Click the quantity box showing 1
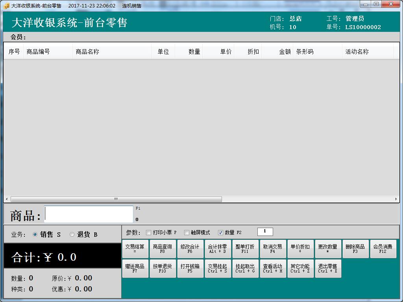The height and width of the screenshot is (302, 403). pos(265,232)
